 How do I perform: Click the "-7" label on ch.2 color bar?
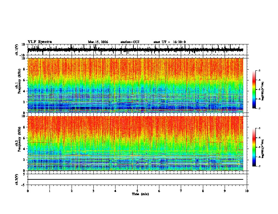click(259, 166)
